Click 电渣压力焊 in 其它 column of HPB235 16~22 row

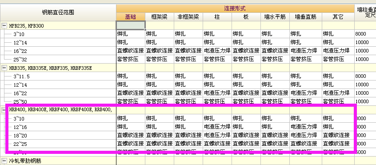coord(336,51)
